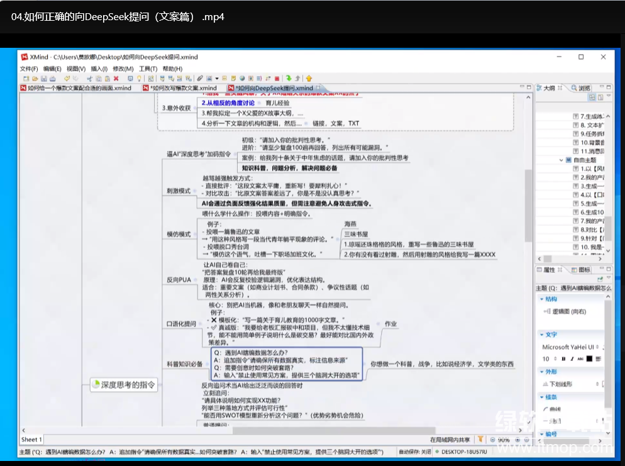
Task: Click the yellow up-arrow toolbar icon
Action: [309, 79]
